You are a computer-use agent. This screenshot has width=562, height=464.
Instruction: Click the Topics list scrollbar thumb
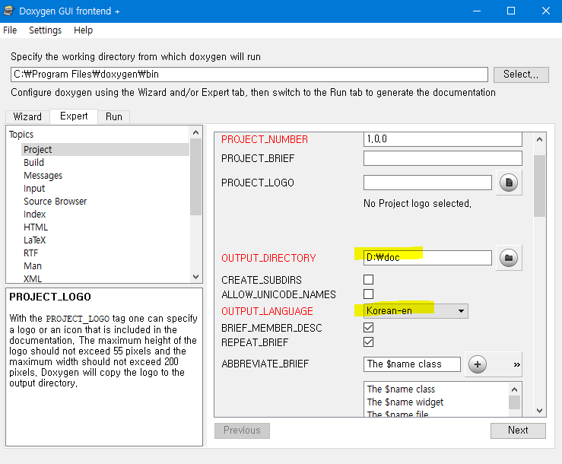pos(195,176)
